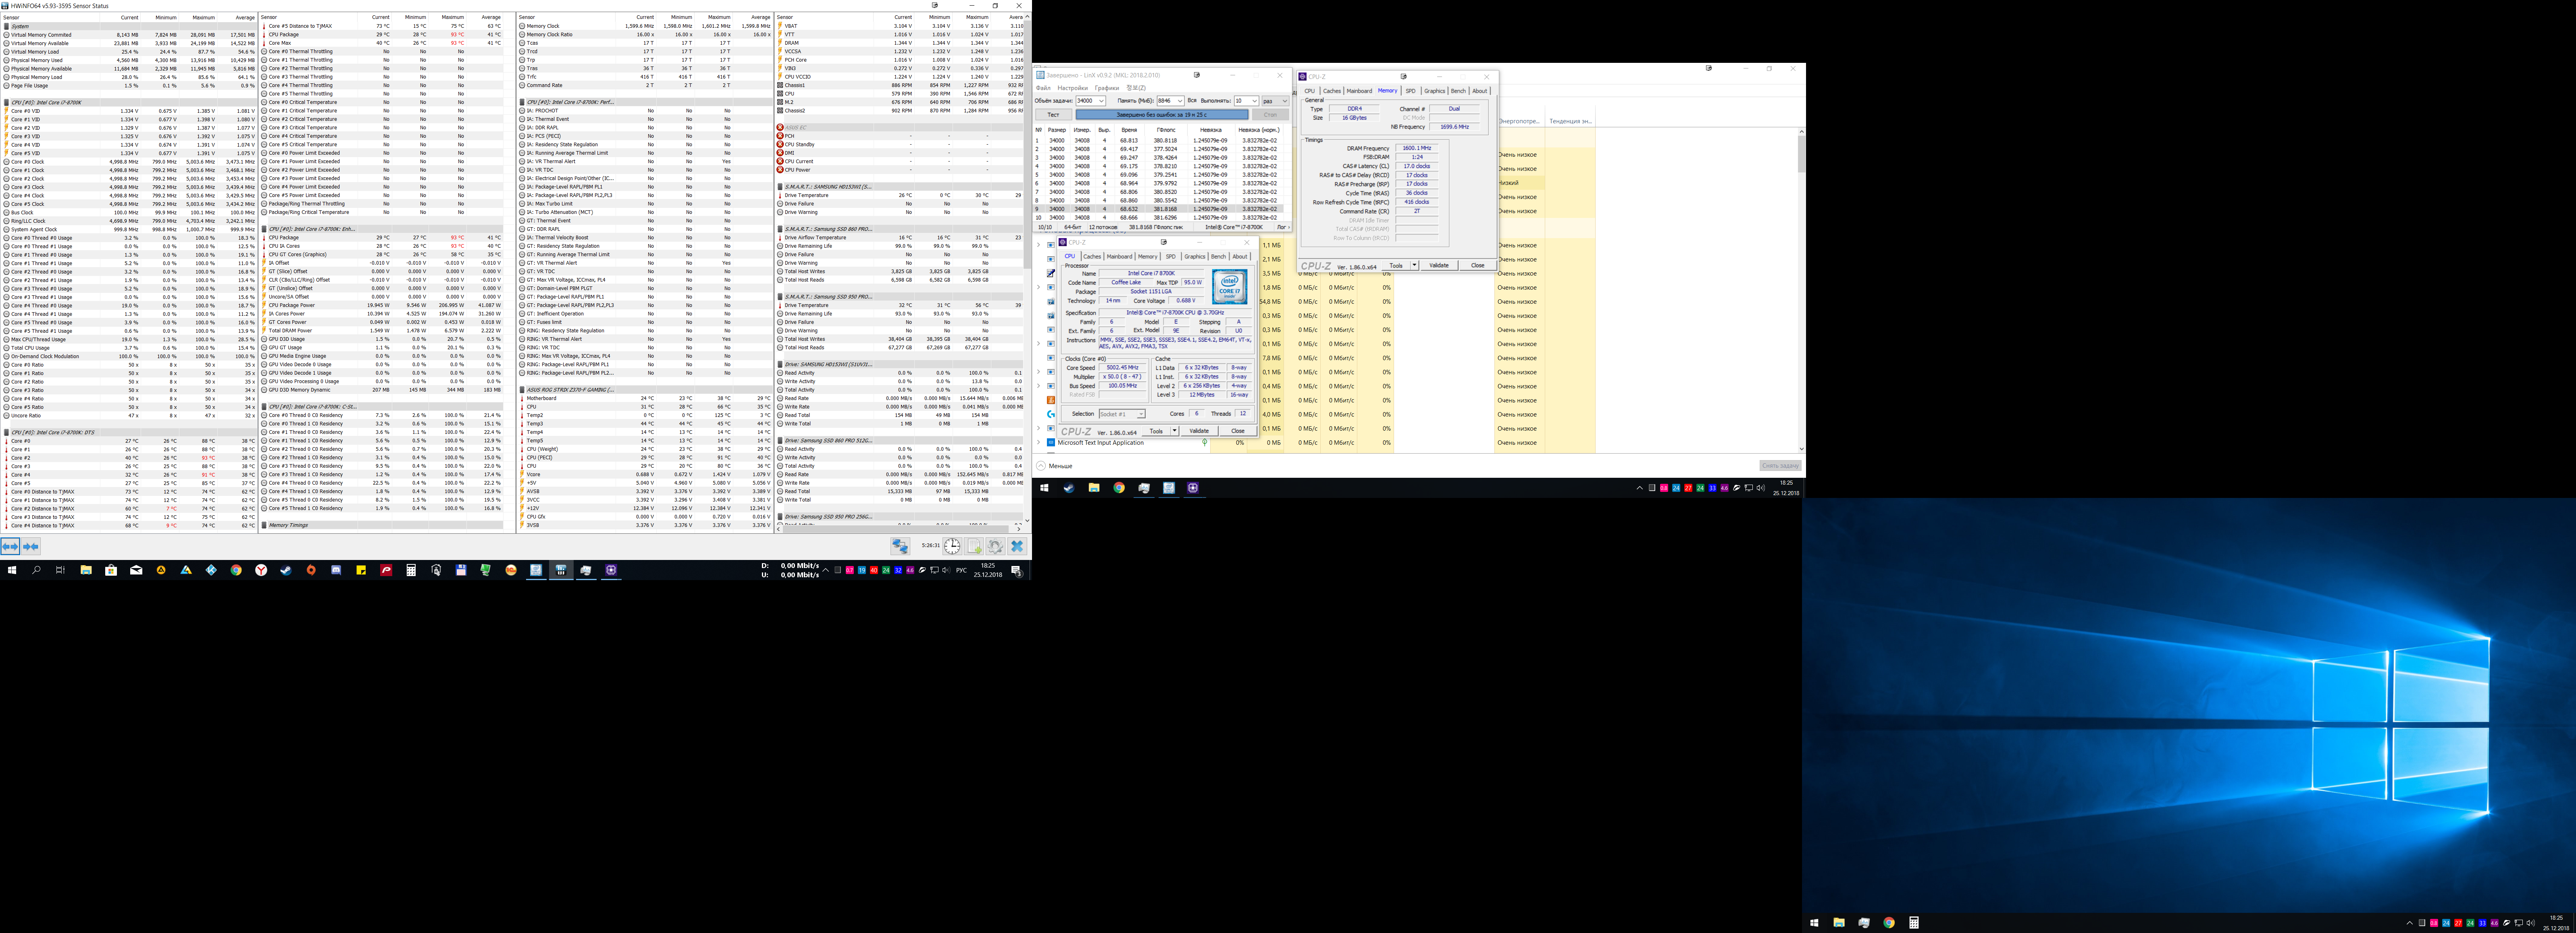Screen dimensions: 2576x933
Task: Click HWiNFO reset clock icon
Action: pos(952,546)
